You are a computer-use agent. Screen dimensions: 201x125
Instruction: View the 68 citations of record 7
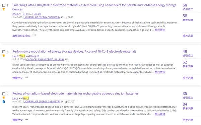(x=185, y=5)
